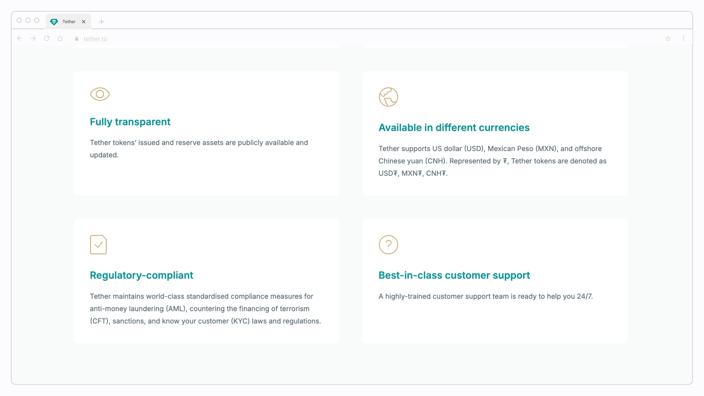The height and width of the screenshot is (396, 704).
Task: Click the Regulatory-compliant heading
Action: tap(142, 275)
